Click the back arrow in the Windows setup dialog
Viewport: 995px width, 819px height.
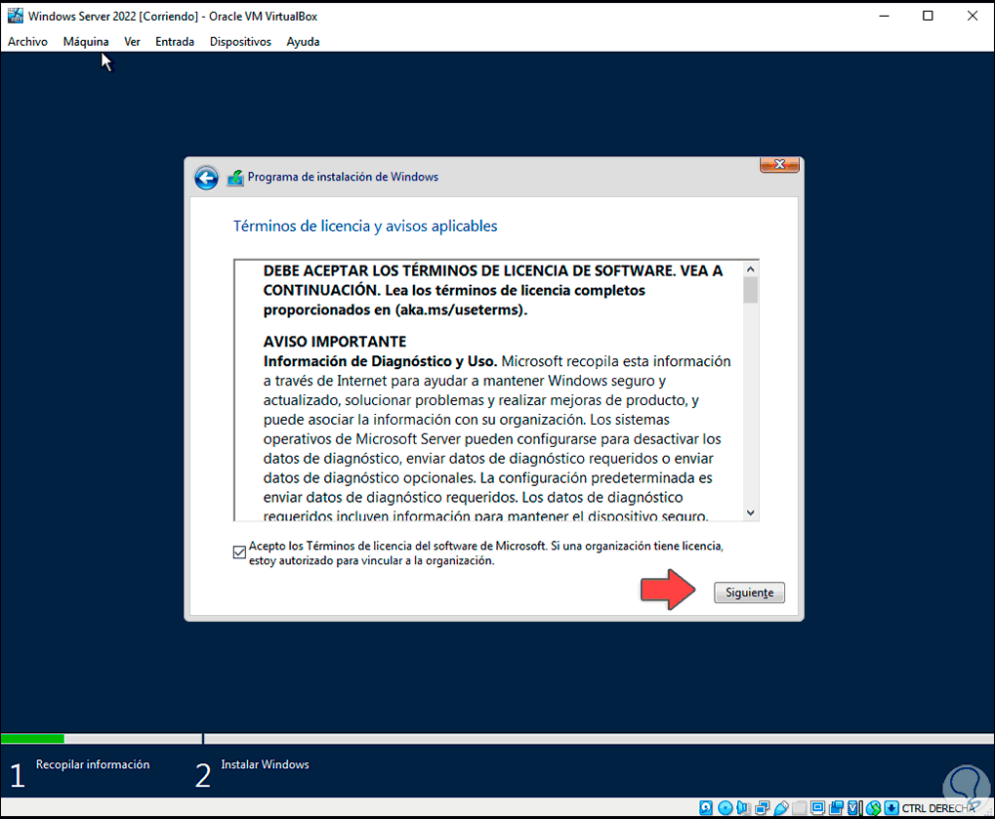[206, 178]
